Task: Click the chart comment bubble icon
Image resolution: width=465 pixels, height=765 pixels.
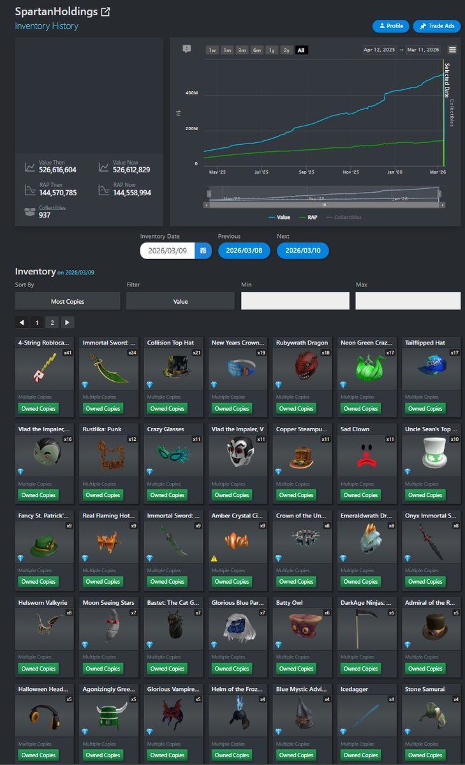Action: (x=187, y=48)
